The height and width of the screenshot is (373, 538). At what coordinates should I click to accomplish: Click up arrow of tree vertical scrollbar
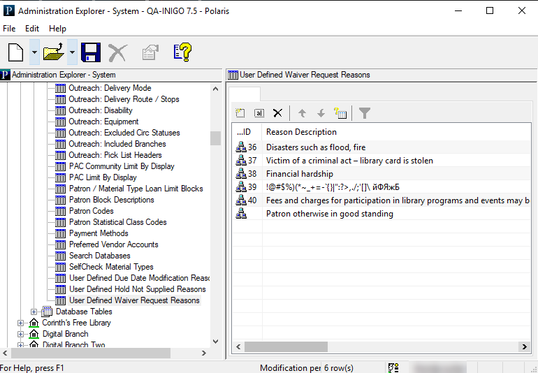pyautogui.click(x=215, y=89)
